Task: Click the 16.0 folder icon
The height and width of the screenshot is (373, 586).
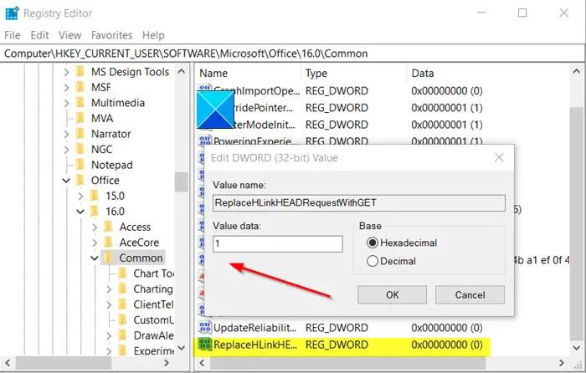Action: [x=94, y=212]
